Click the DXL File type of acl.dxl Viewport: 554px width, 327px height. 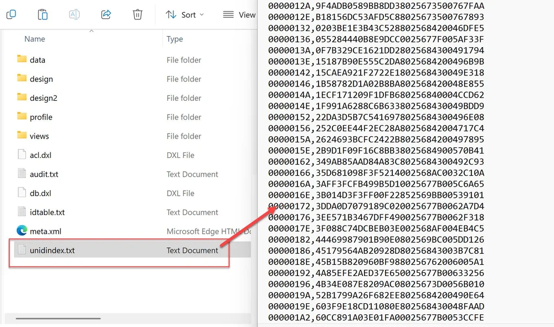click(x=180, y=155)
